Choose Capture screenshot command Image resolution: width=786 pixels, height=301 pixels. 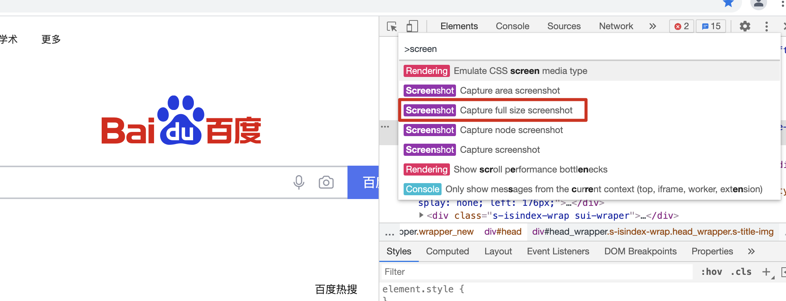pos(589,150)
